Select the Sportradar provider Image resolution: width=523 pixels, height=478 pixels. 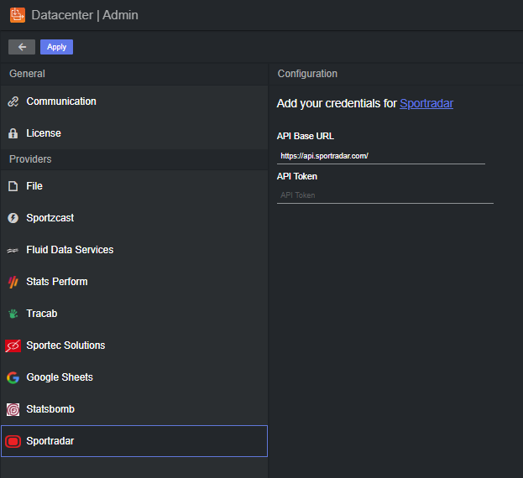[x=134, y=441]
